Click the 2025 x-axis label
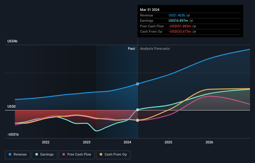This screenshot has height=163, width=255. [168, 142]
